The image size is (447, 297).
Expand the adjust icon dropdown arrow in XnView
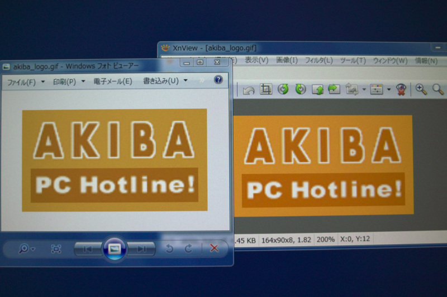pos(389,90)
